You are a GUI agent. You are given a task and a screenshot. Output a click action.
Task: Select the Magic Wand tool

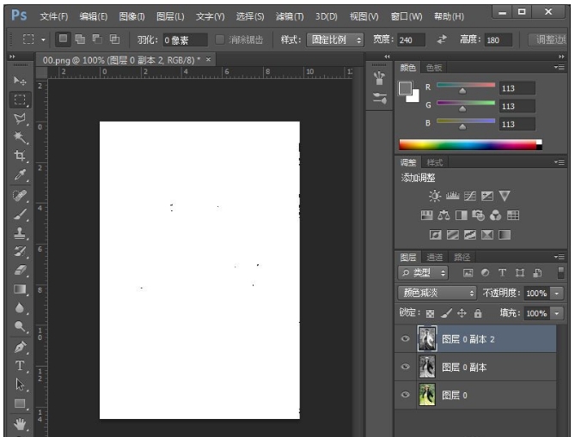point(20,137)
